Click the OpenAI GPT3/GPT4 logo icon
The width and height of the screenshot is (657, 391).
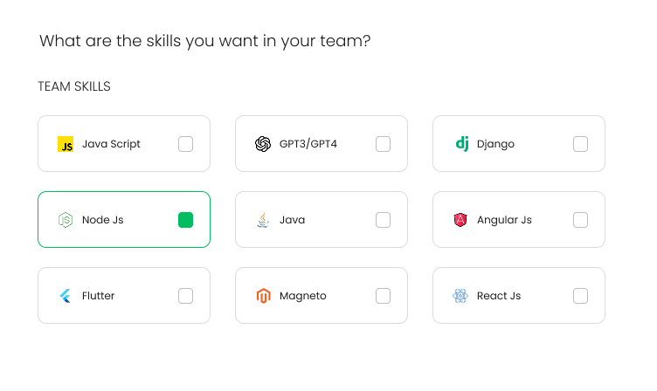coord(263,144)
